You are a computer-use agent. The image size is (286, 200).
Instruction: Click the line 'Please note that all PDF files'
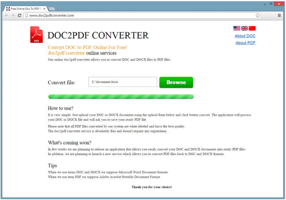tap(117, 126)
